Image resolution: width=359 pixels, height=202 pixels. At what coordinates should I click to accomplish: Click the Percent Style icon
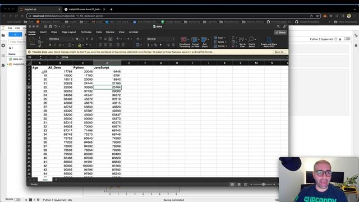tap(155, 45)
